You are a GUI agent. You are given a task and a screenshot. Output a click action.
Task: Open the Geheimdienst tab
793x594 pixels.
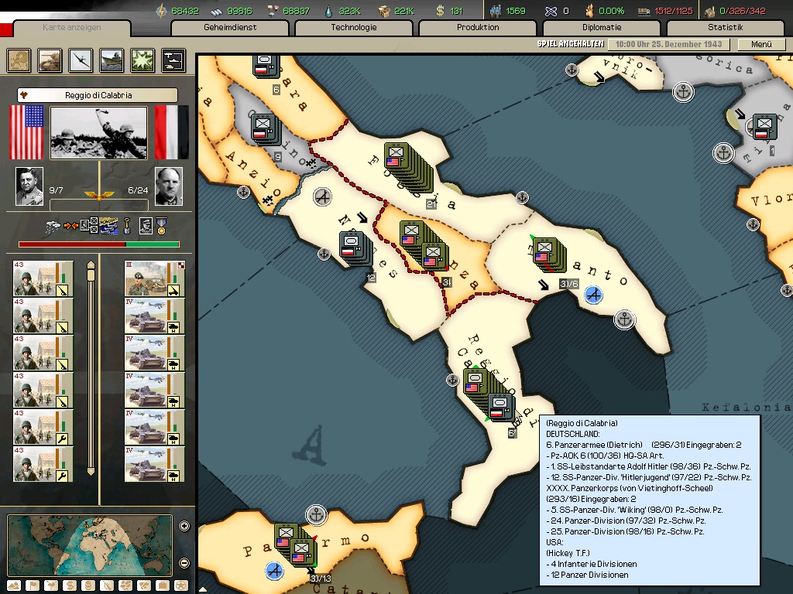[x=230, y=28]
